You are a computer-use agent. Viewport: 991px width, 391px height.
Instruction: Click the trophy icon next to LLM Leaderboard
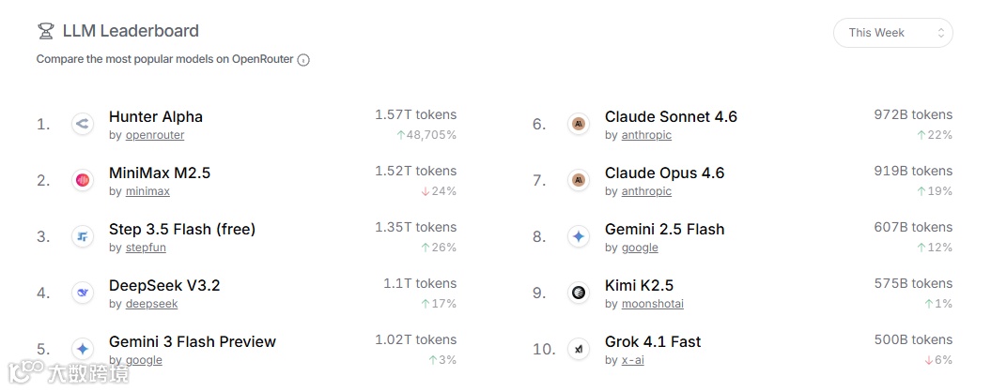pyautogui.click(x=45, y=31)
